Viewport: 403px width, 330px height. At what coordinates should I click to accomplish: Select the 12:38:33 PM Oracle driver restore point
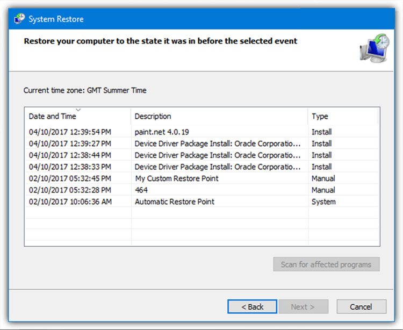[201, 167]
